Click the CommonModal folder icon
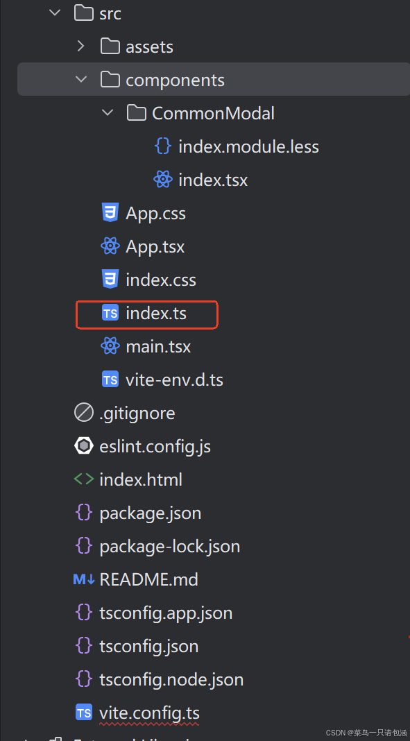The image size is (410, 741). coord(137,112)
